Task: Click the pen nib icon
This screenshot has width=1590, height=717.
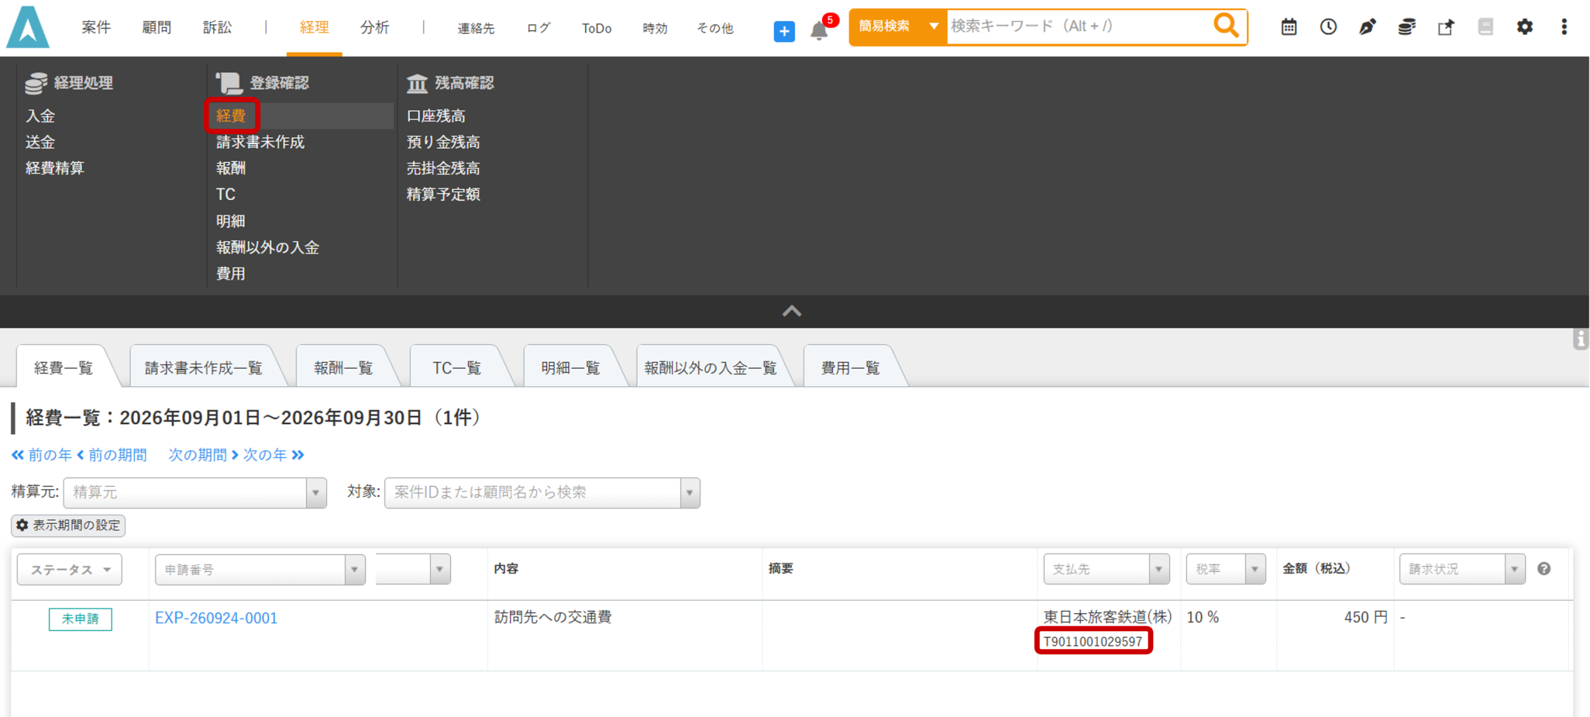Action: click(x=1367, y=27)
